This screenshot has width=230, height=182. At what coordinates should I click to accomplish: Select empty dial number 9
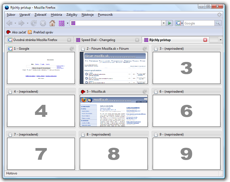click(x=186, y=154)
